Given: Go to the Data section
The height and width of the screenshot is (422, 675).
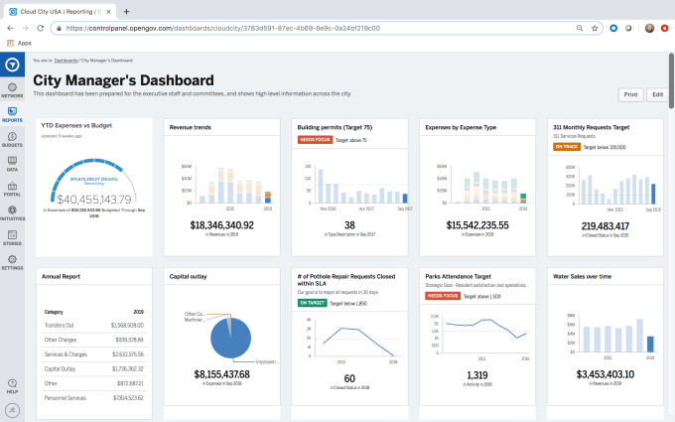Looking at the screenshot, I should click(x=12, y=163).
